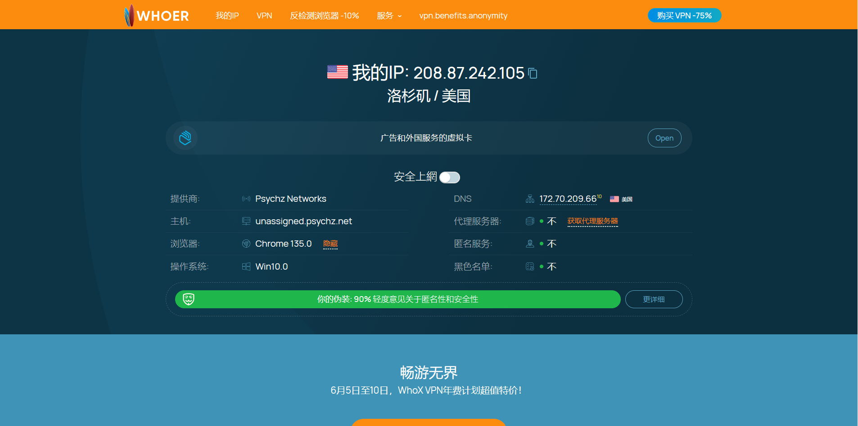This screenshot has width=858, height=426.
Task: Click the 匿名服务 label
Action: [x=473, y=244]
